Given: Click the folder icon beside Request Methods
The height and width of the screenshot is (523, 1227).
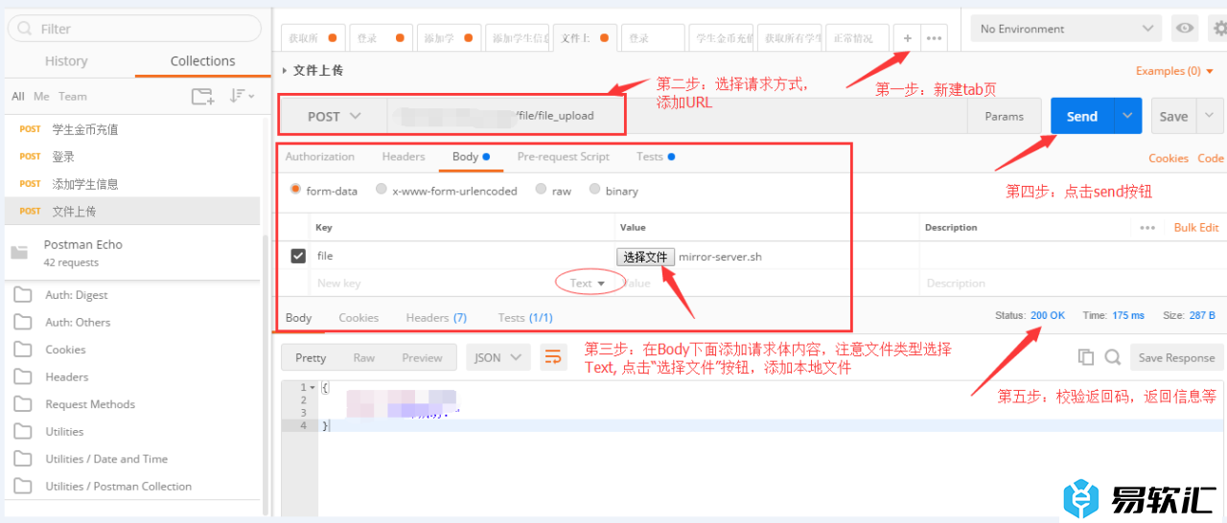Looking at the screenshot, I should click(x=23, y=404).
